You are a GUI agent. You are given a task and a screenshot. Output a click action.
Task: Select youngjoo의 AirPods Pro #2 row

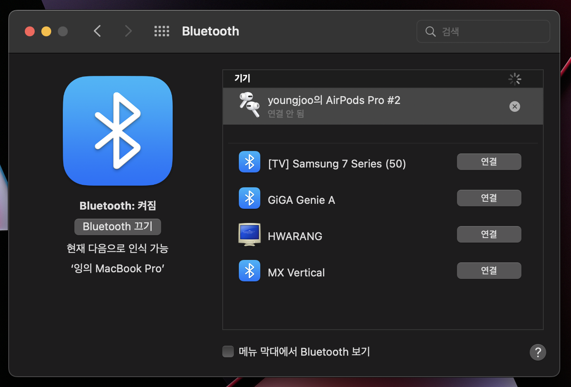click(383, 106)
